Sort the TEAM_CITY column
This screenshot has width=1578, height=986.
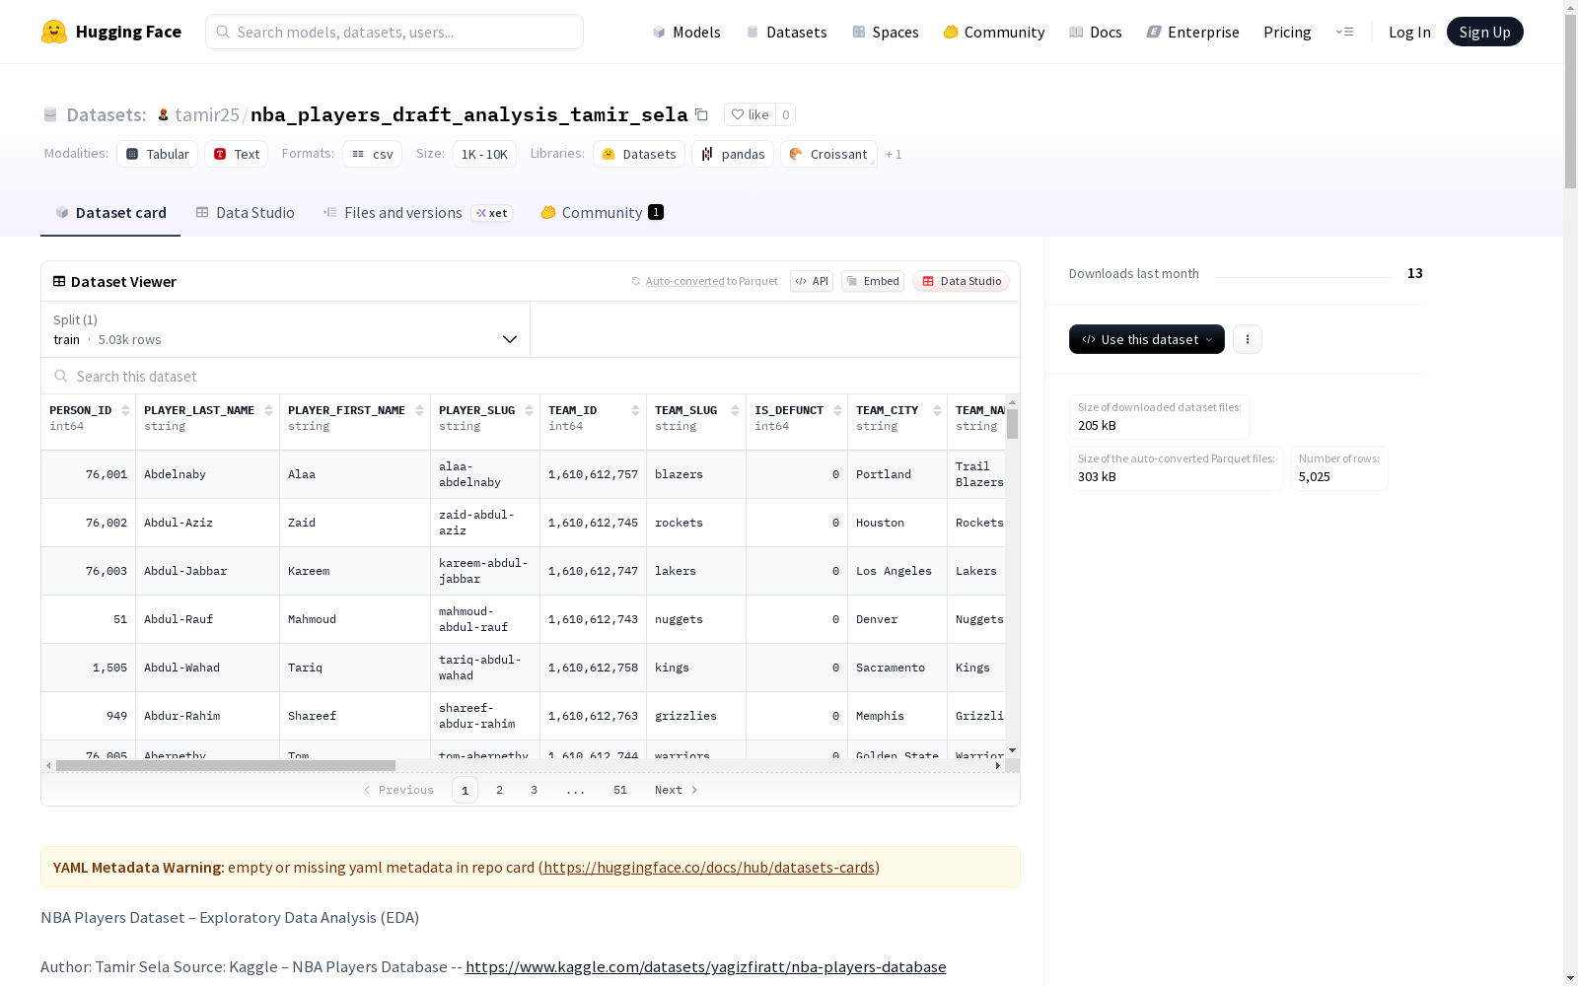coord(937,410)
